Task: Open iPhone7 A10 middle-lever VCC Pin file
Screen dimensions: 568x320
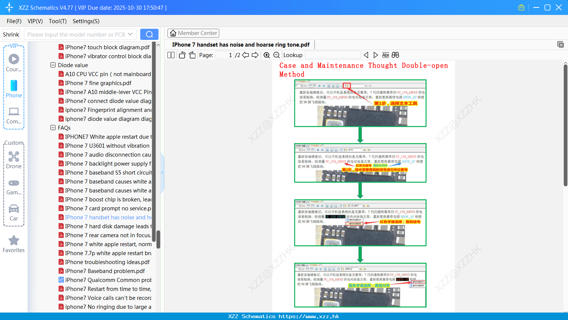Action: 105,92
